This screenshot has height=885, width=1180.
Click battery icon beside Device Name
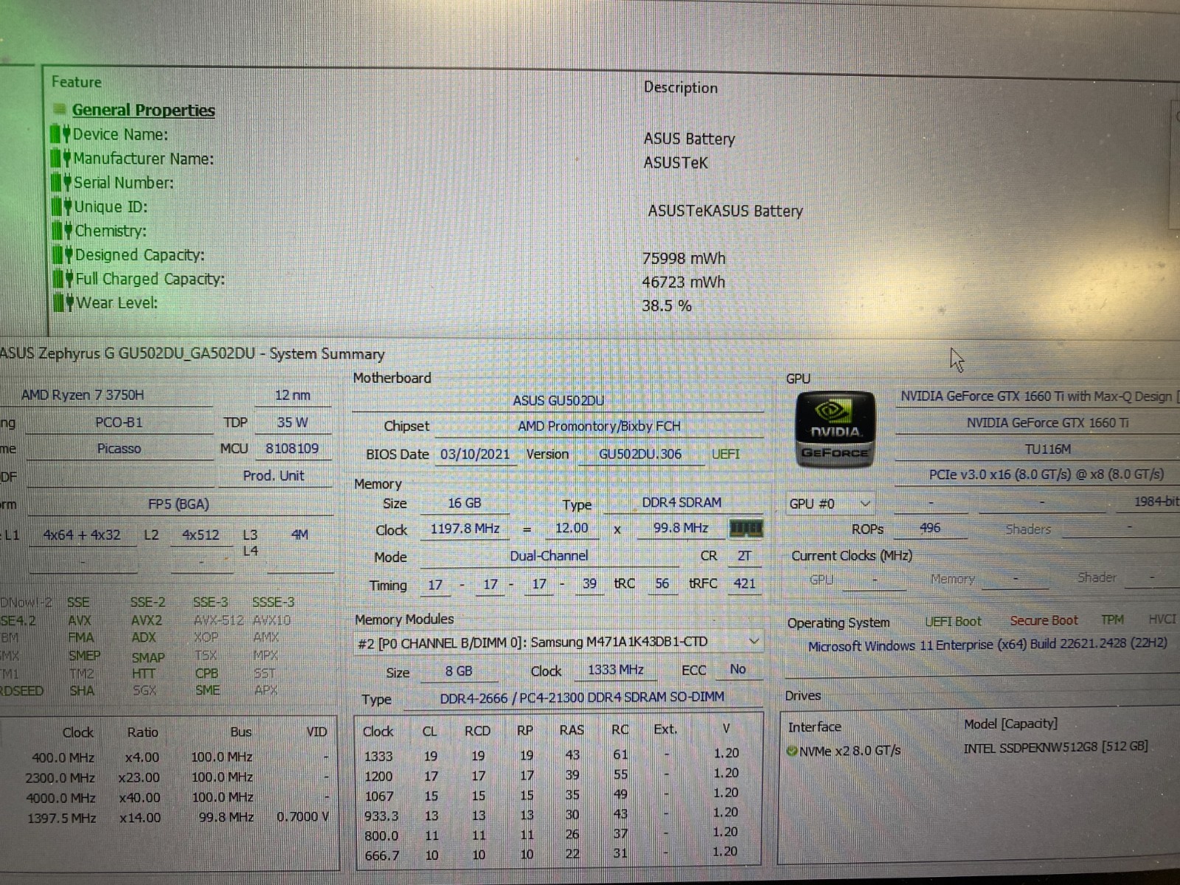coord(60,134)
